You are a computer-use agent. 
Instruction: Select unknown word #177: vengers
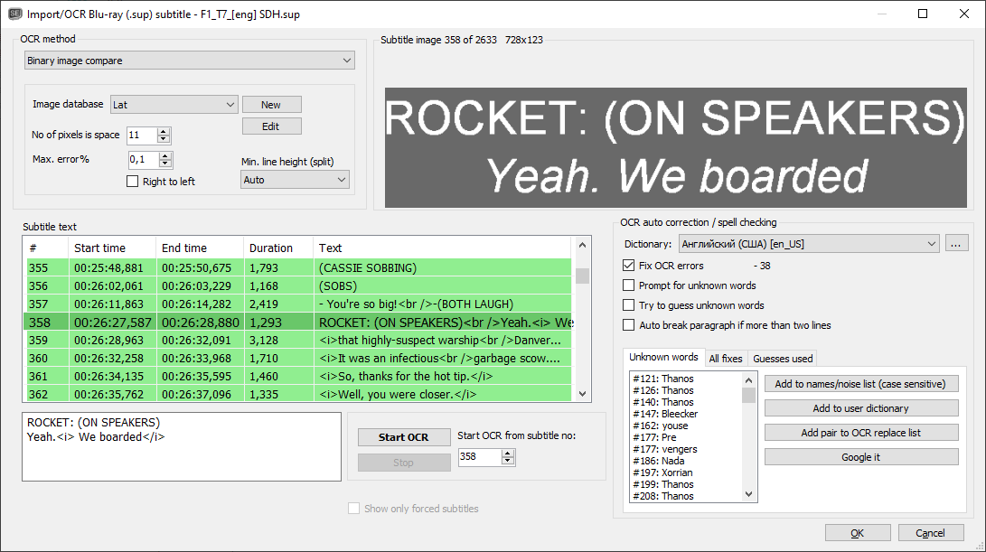(664, 449)
